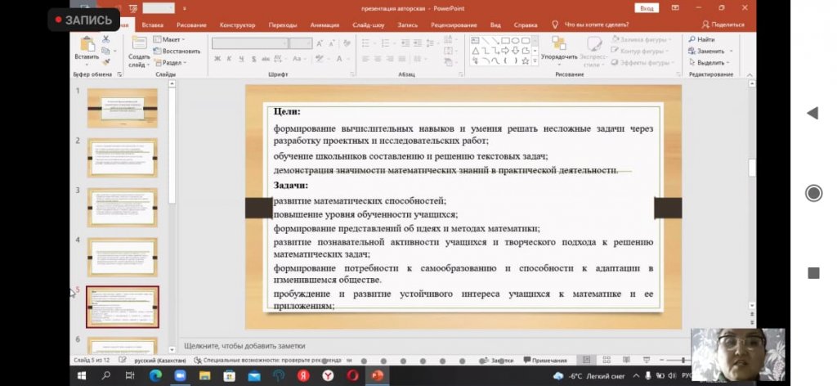Switch to slide sorter view icon
Screen dimensions: 837x386
pos(607,361)
